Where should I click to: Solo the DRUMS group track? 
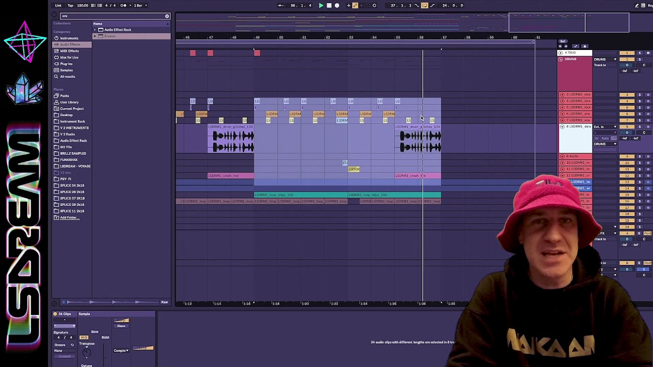click(x=640, y=60)
